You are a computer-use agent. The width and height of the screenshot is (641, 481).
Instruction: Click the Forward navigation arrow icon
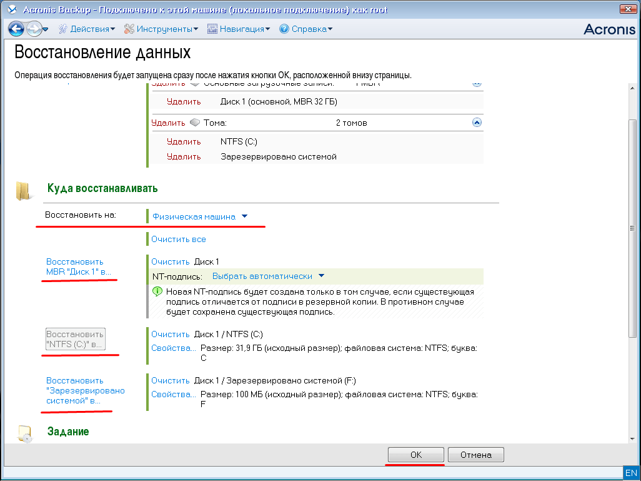tap(34, 29)
